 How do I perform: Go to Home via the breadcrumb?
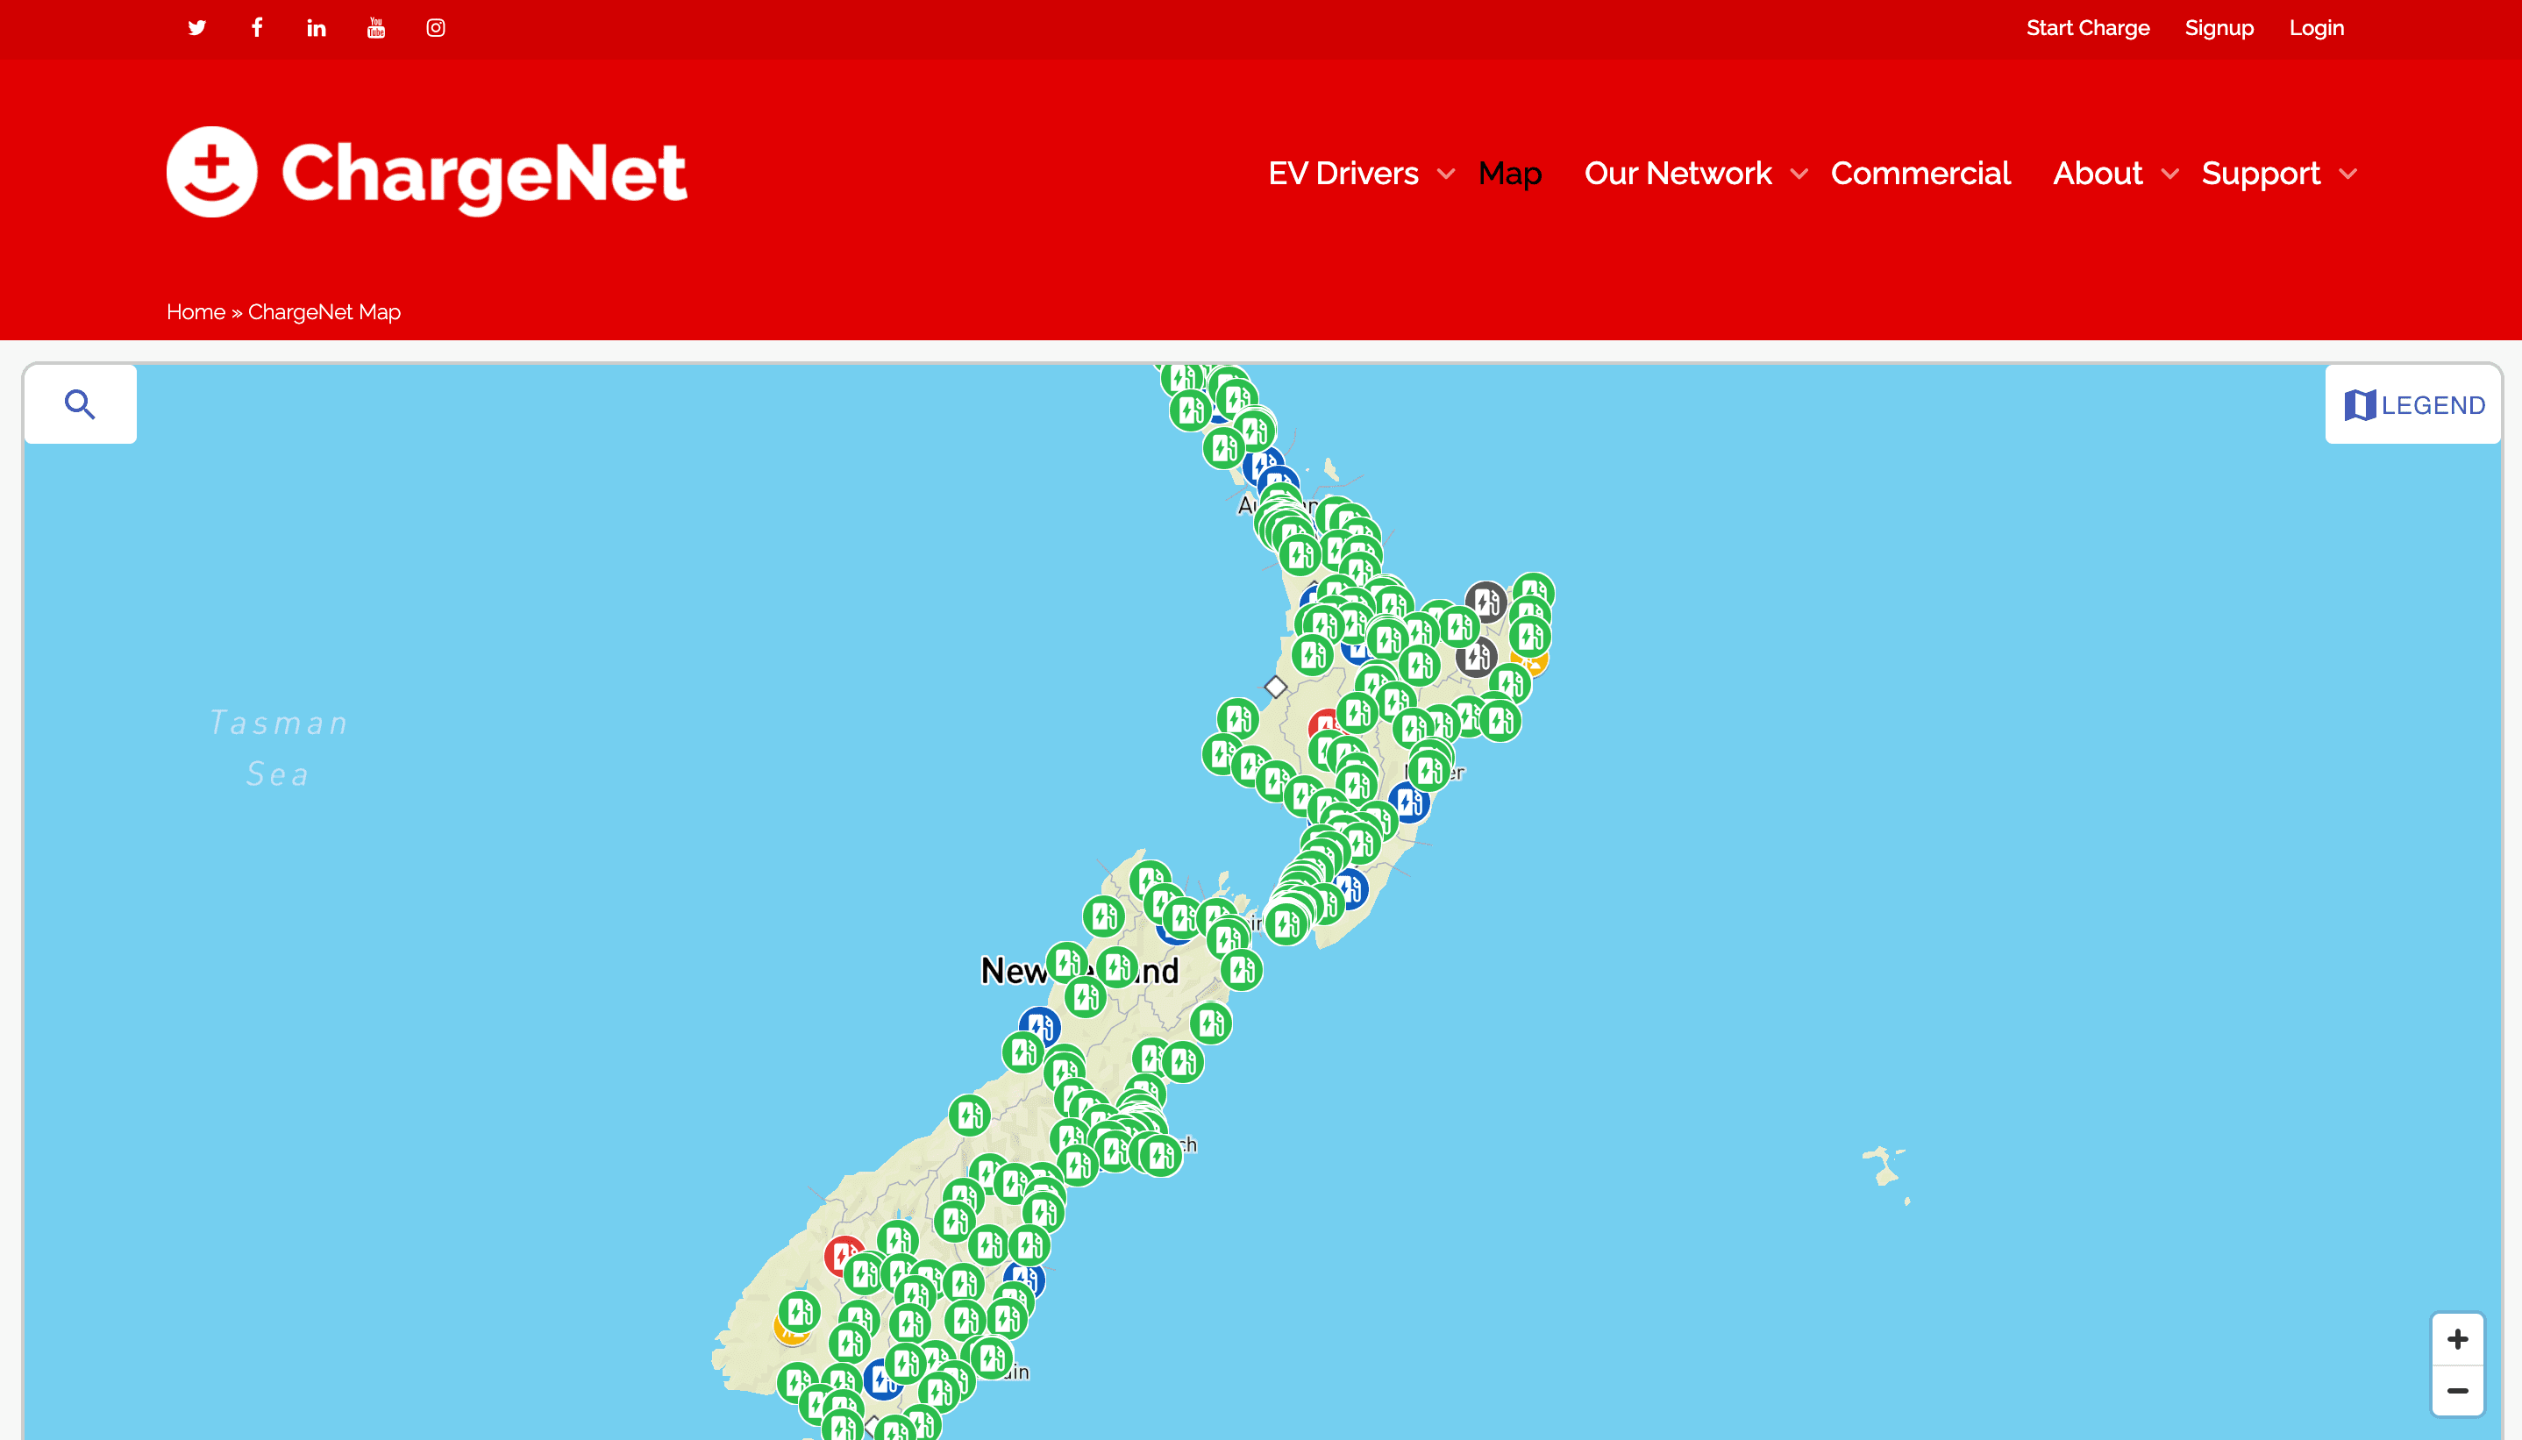(196, 311)
